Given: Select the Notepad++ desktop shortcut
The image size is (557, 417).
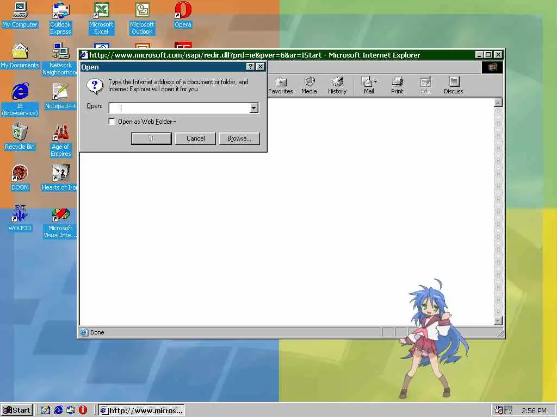Looking at the screenshot, I should [x=60, y=97].
